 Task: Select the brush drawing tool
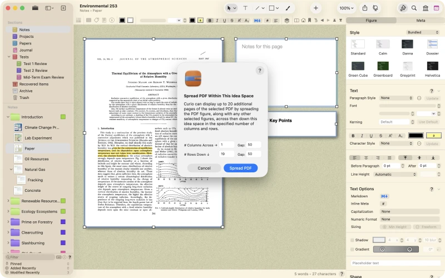tap(288, 8)
